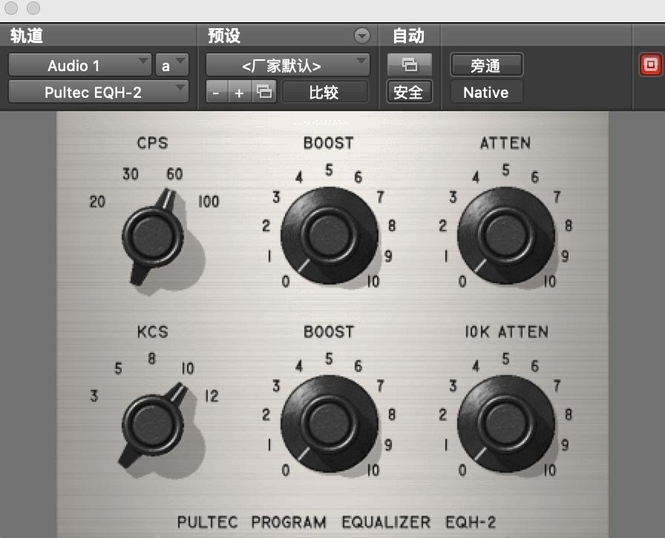Click the red target plug-in window button
Image resolution: width=665 pixels, height=538 pixels.
click(651, 64)
